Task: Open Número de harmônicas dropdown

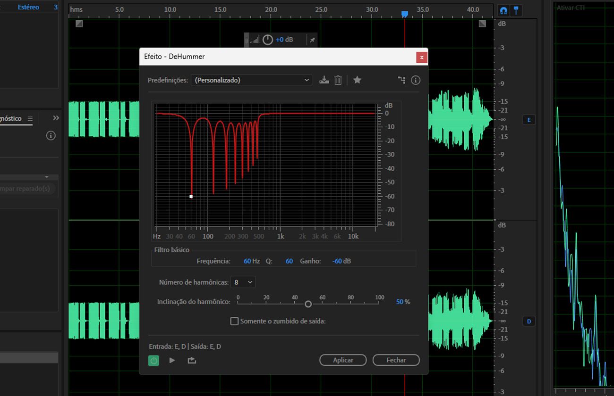Action: point(243,282)
